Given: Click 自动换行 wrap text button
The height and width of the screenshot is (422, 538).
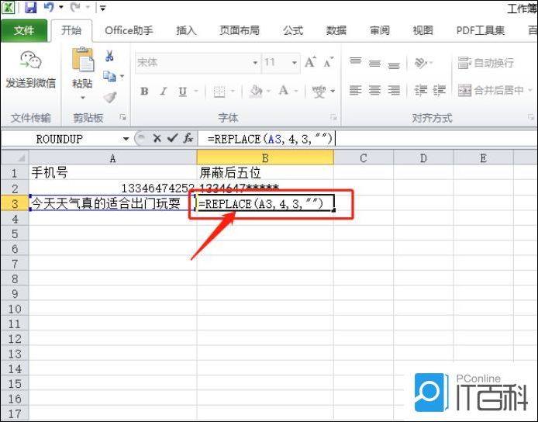Looking at the screenshot, I should (485, 63).
